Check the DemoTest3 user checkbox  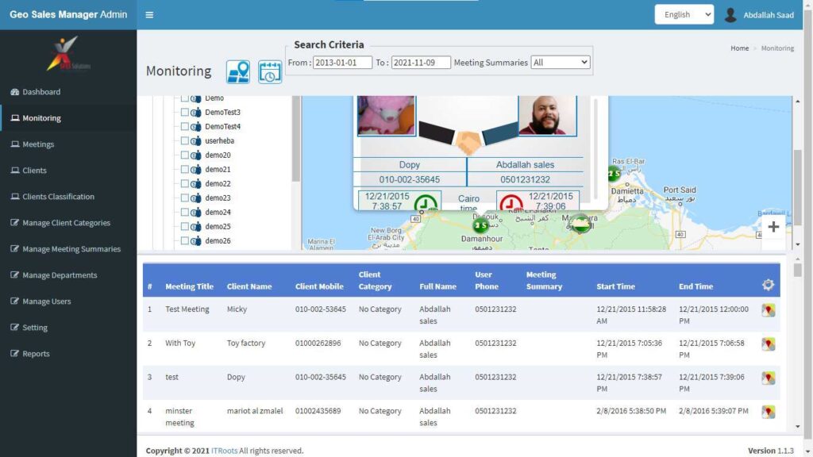point(184,113)
